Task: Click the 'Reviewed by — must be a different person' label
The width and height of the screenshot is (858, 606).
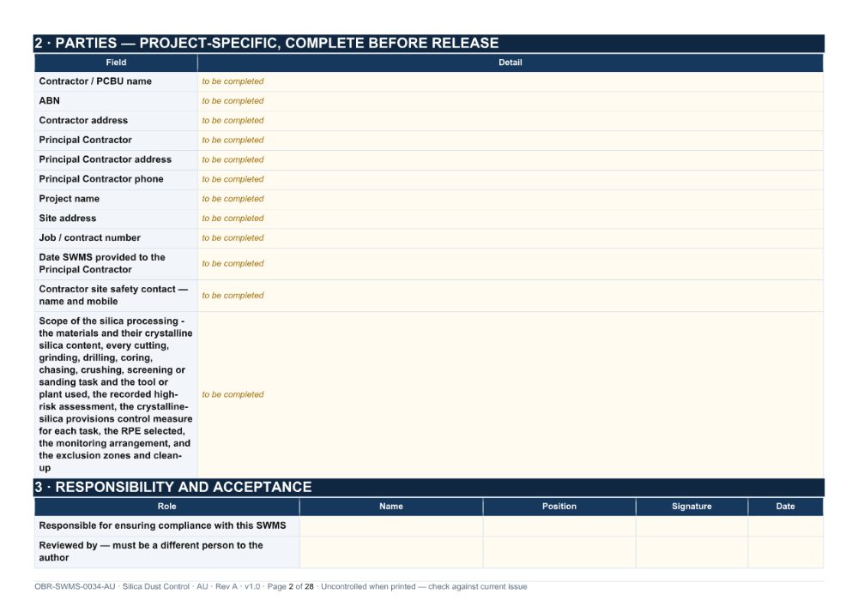Action: [x=151, y=551]
